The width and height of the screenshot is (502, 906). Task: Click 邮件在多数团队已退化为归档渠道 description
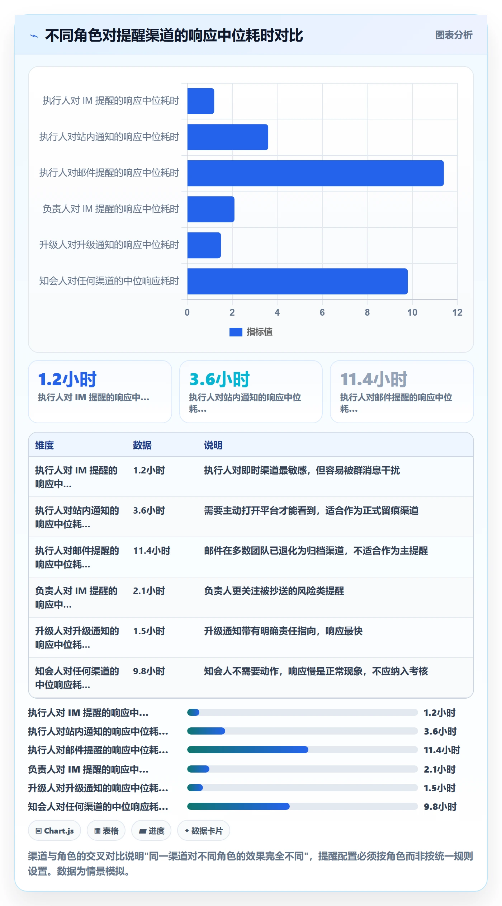(316, 551)
